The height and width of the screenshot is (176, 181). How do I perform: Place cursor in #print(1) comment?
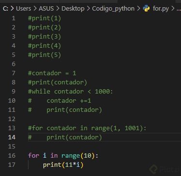[x=44, y=18]
